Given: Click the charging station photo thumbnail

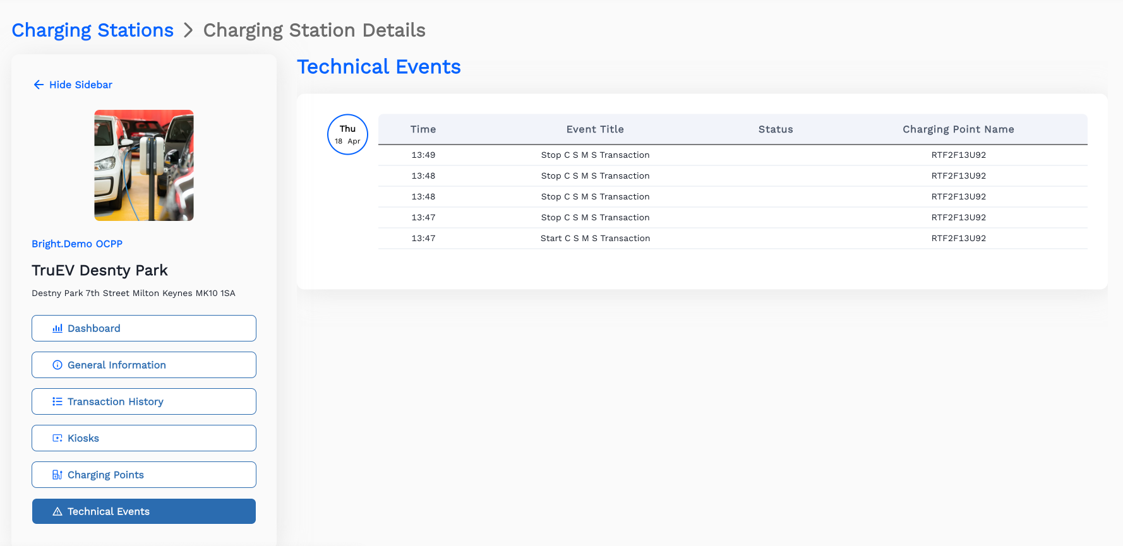Looking at the screenshot, I should pos(144,165).
